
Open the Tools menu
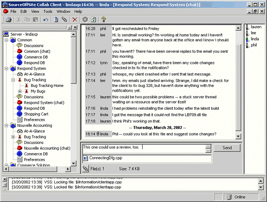pyautogui.click(x=48, y=11)
